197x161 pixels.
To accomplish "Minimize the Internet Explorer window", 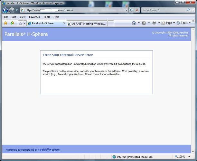I will pyautogui.click(x=177, y=2).
